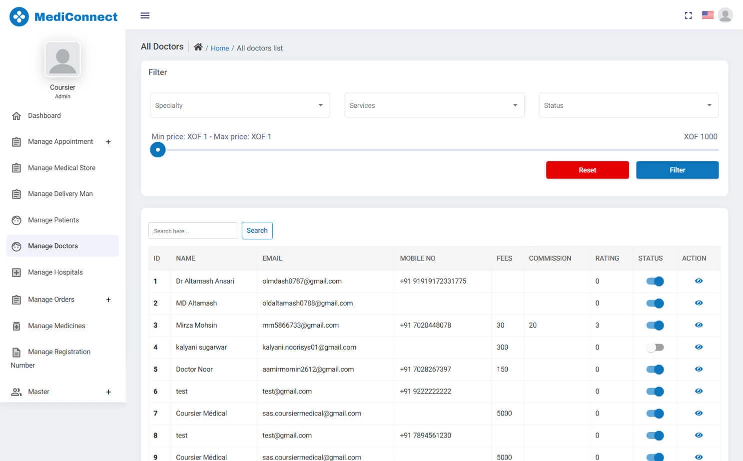Click the Manage Hospitals sidebar icon

16,272
